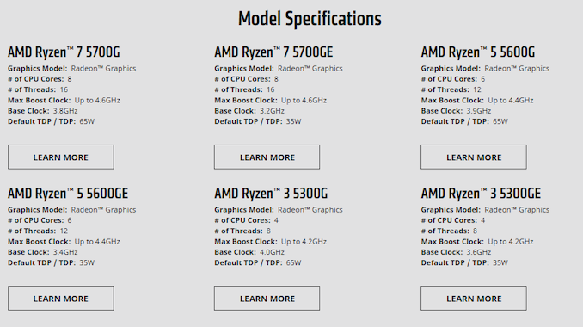Select the 35W TDP value of Ryzen 7 5700GE
The image size is (583, 327).
294,121
